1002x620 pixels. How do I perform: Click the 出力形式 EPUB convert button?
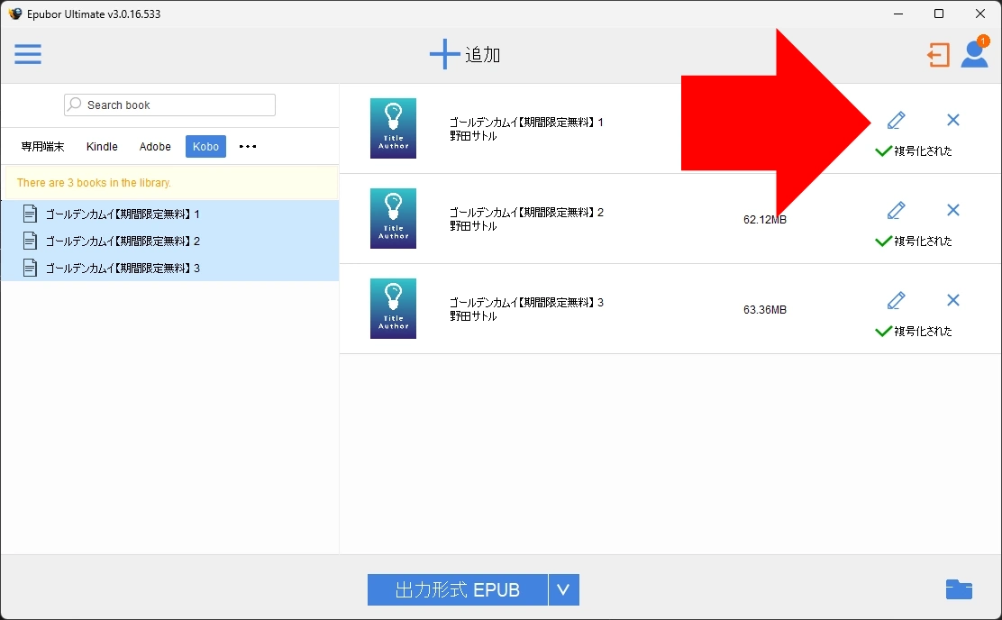[458, 590]
